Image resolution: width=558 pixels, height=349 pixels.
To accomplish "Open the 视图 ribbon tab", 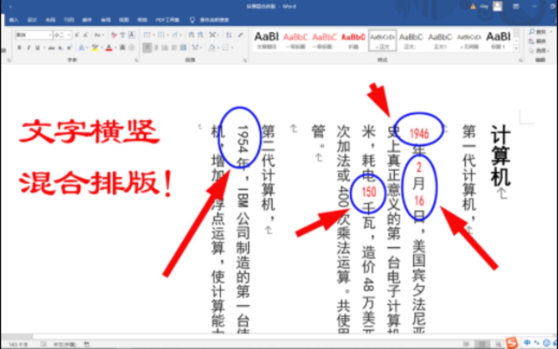I will click(124, 20).
